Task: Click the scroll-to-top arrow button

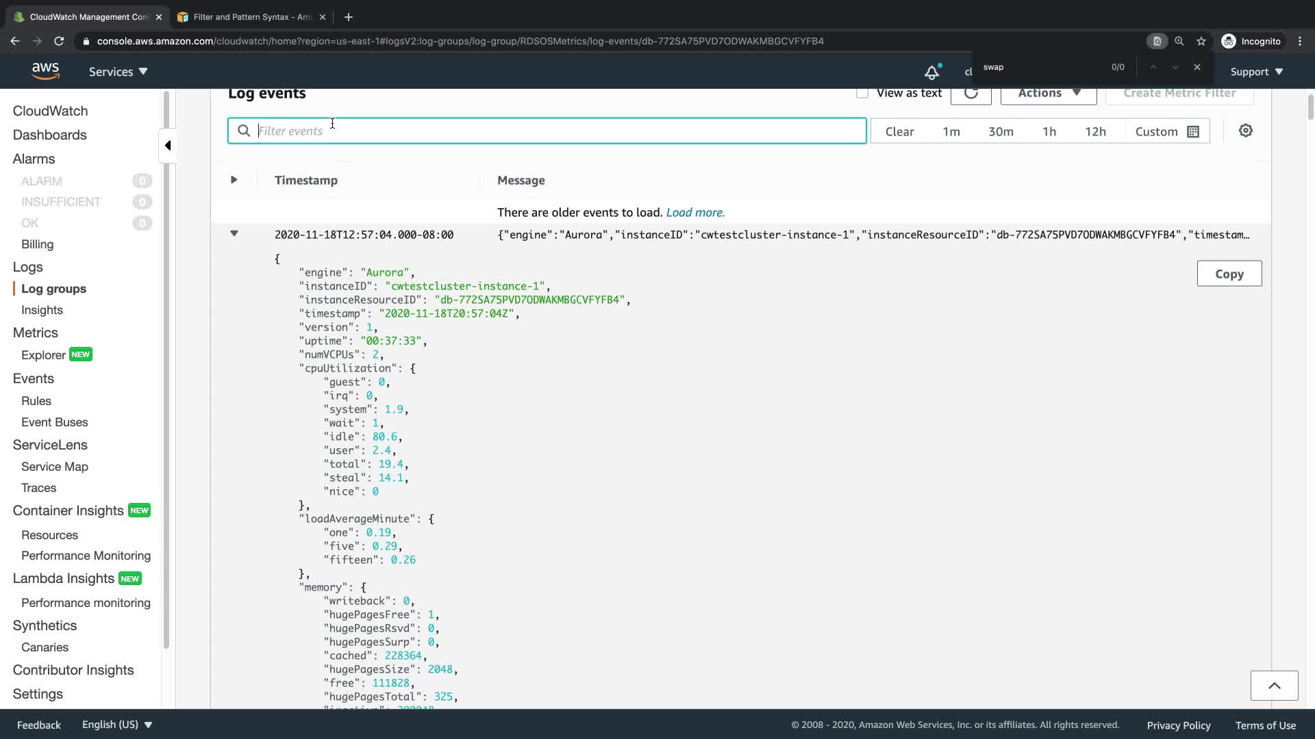Action: (1274, 686)
